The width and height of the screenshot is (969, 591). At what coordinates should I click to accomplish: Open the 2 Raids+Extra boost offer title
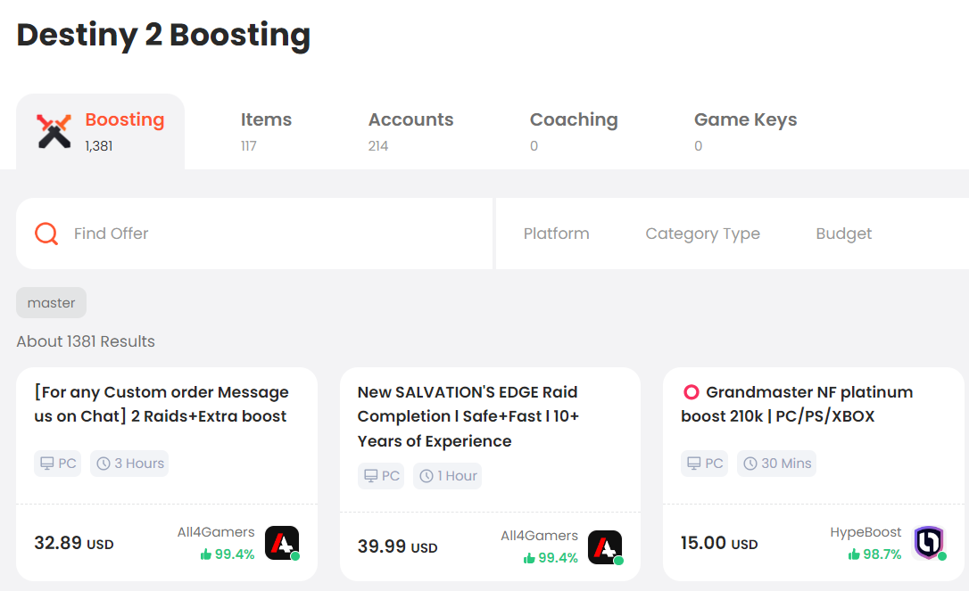tap(161, 404)
